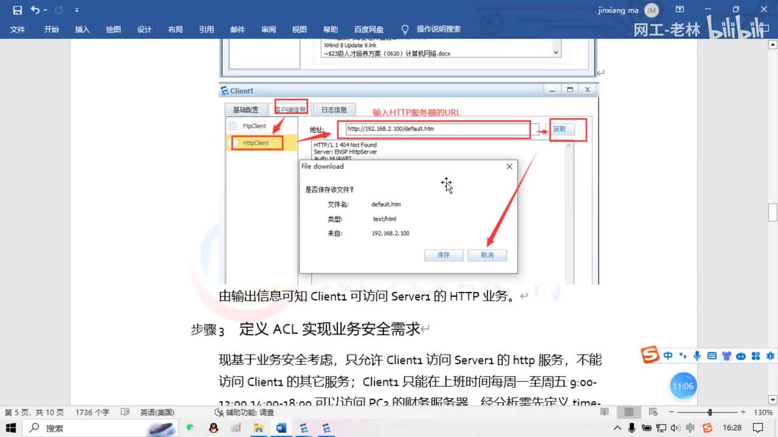Viewport: 778px width, 437px height.
Task: Open the 绘图 ribbon tab
Action: pyautogui.click(x=113, y=29)
